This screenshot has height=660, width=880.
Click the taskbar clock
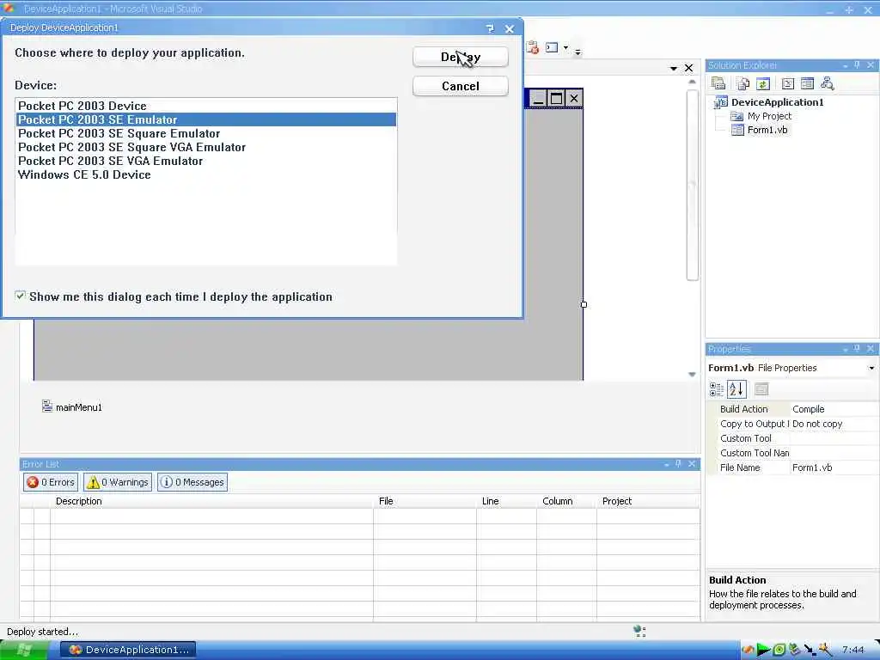pos(853,650)
